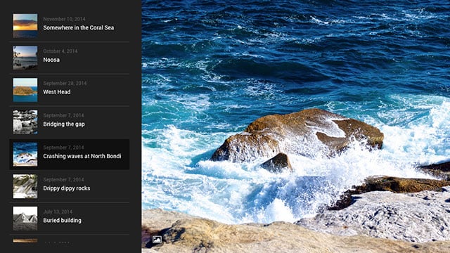Select the Noosa thumbnail image
The width and height of the screenshot is (450, 253).
[25, 58]
